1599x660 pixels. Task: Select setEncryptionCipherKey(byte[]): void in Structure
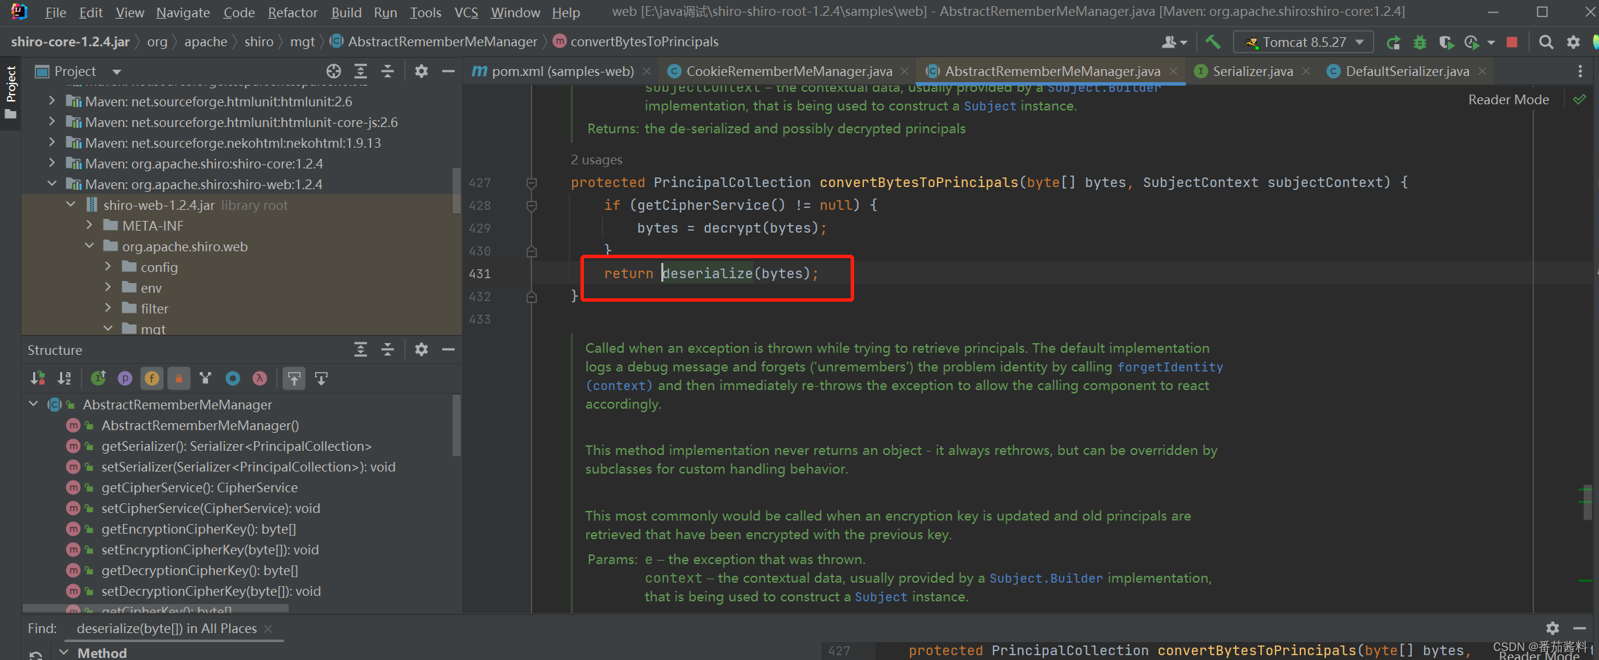pos(210,550)
